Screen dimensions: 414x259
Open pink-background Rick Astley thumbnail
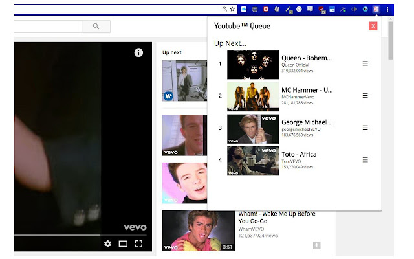184,183
